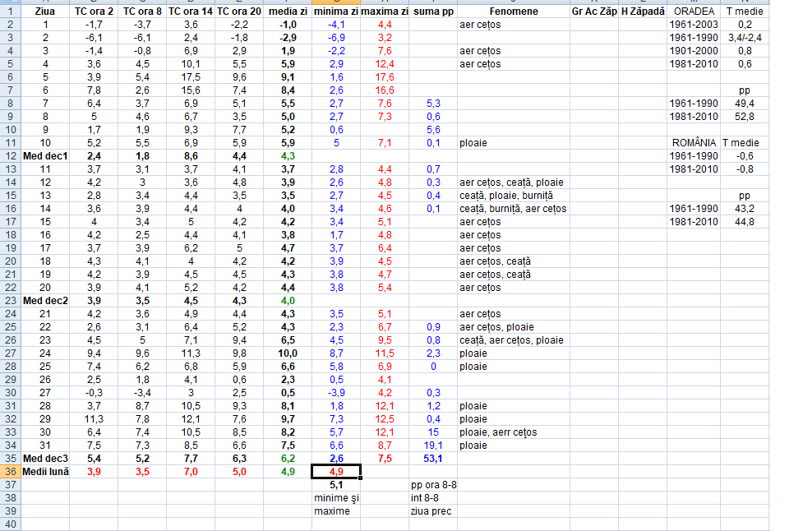Select the 'TC ora 14' header cell
The height and width of the screenshot is (531, 789).
pyautogui.click(x=191, y=11)
